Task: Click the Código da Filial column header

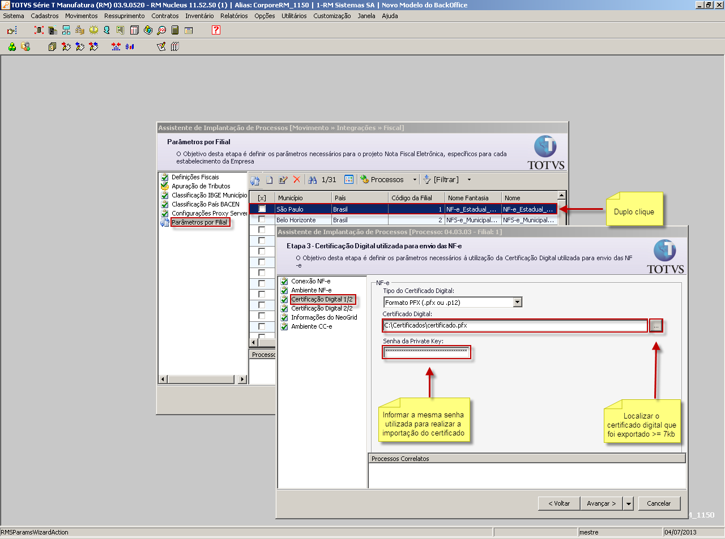Action: (x=417, y=198)
